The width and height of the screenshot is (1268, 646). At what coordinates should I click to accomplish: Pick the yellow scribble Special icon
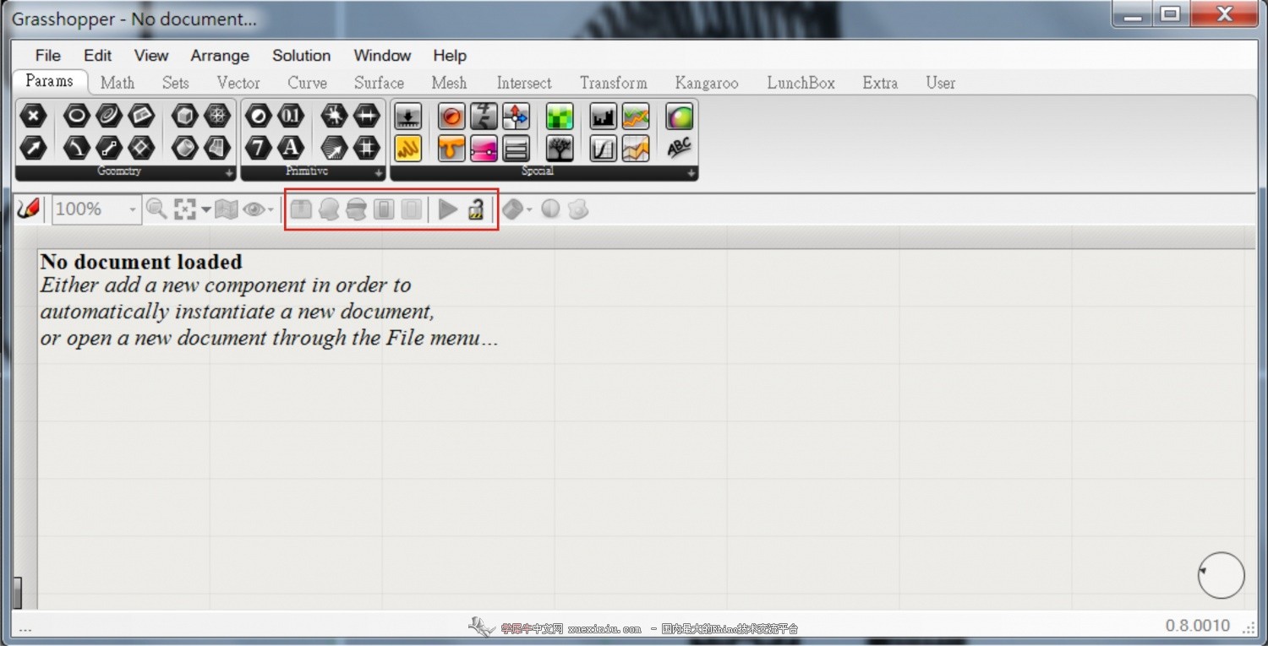(408, 148)
